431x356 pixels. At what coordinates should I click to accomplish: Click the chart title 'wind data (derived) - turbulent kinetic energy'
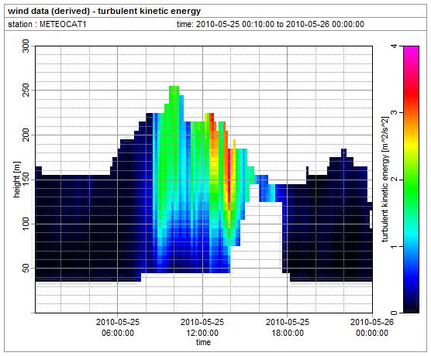pos(104,12)
